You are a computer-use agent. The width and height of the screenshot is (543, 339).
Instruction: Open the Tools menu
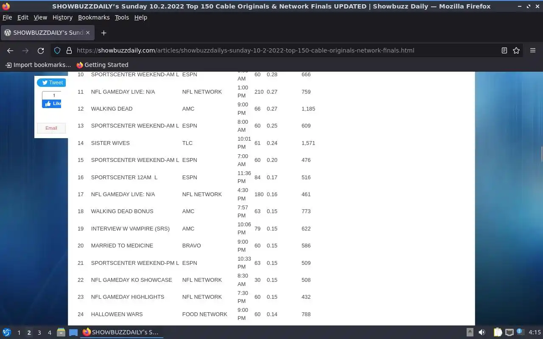pyautogui.click(x=122, y=17)
